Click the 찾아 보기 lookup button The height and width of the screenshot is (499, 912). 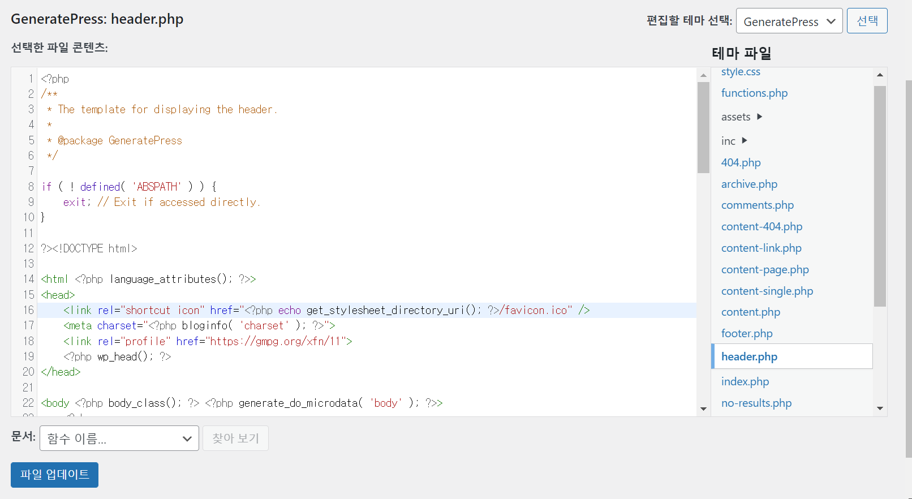click(235, 438)
